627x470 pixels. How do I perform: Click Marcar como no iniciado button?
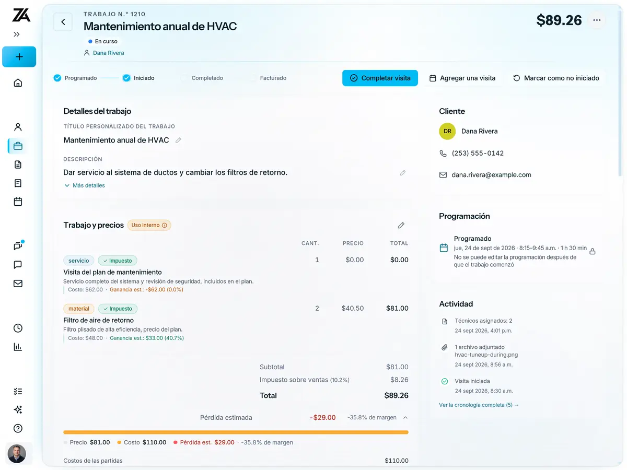tap(556, 78)
